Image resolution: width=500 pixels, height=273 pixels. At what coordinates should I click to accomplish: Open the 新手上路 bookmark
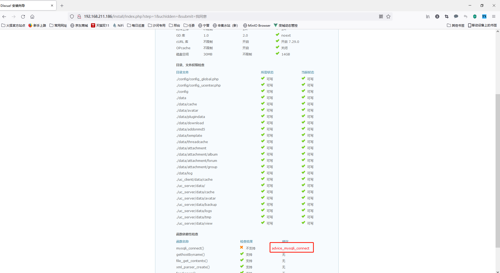point(37,25)
